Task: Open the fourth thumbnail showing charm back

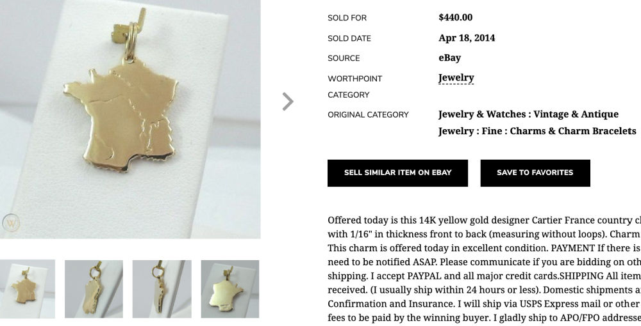Action: coord(230,289)
